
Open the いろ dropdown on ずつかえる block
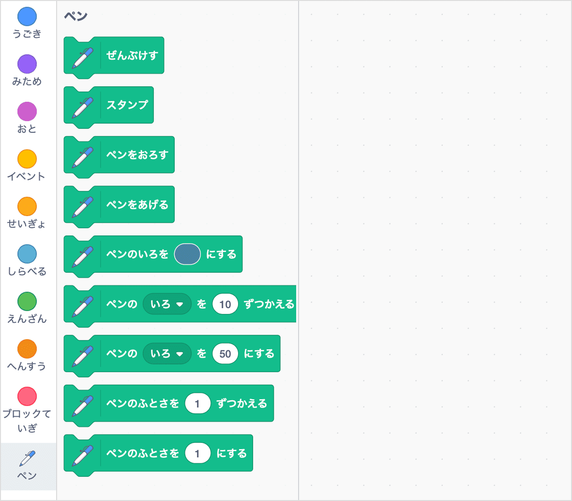(167, 304)
